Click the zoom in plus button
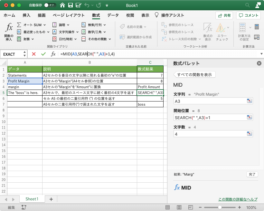 [x=240, y=207]
